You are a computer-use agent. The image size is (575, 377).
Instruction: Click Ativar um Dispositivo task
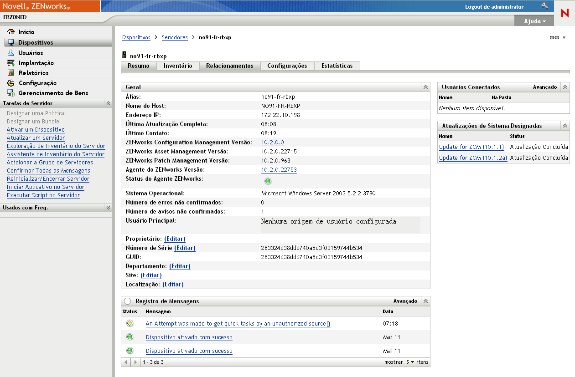[x=36, y=130]
